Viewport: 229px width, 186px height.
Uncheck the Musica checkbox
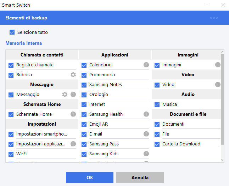157,105
